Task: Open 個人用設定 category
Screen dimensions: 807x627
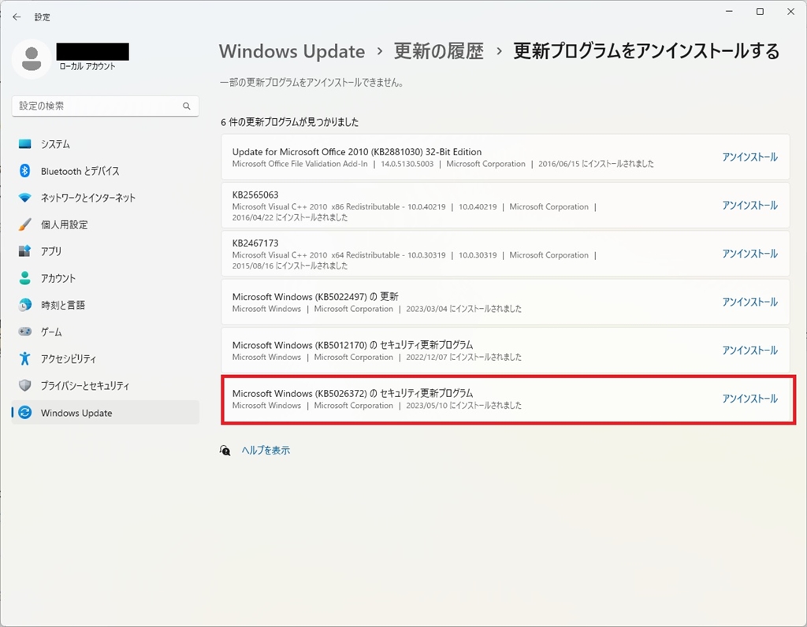Action: tap(106, 224)
